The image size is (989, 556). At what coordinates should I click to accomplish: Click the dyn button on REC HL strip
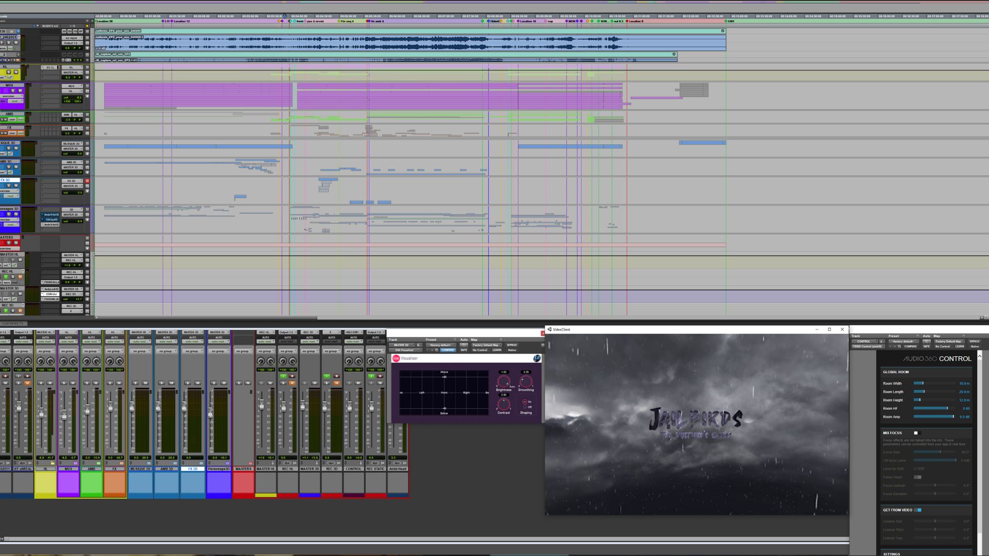pyautogui.click(x=287, y=463)
